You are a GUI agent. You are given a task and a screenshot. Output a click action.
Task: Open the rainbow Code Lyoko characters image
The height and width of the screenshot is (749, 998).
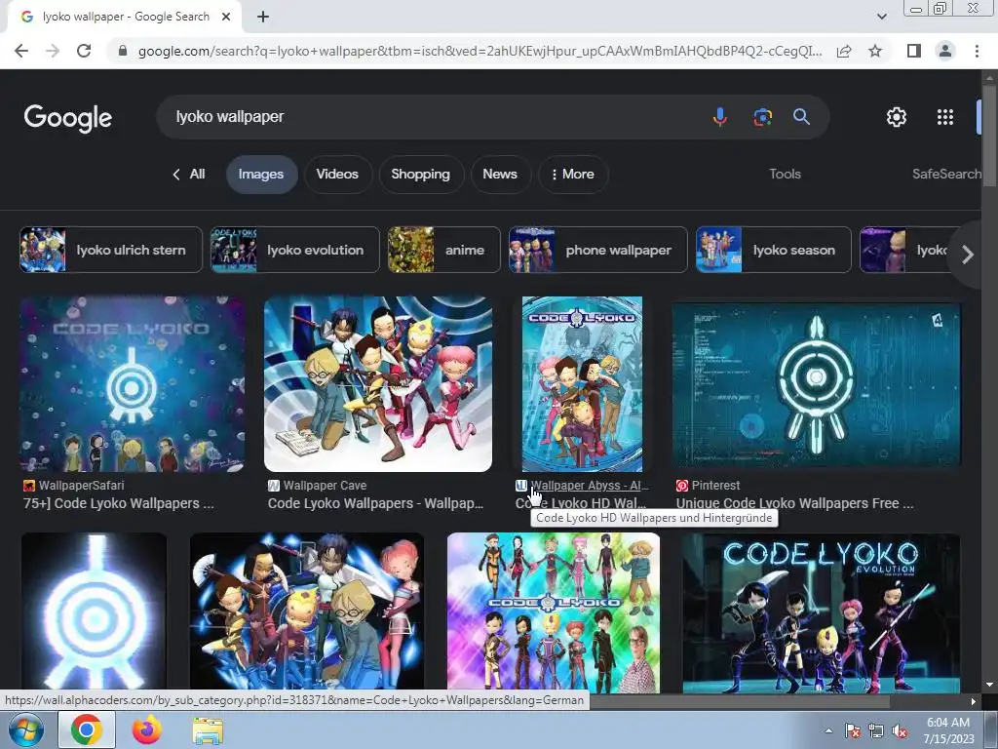click(554, 612)
